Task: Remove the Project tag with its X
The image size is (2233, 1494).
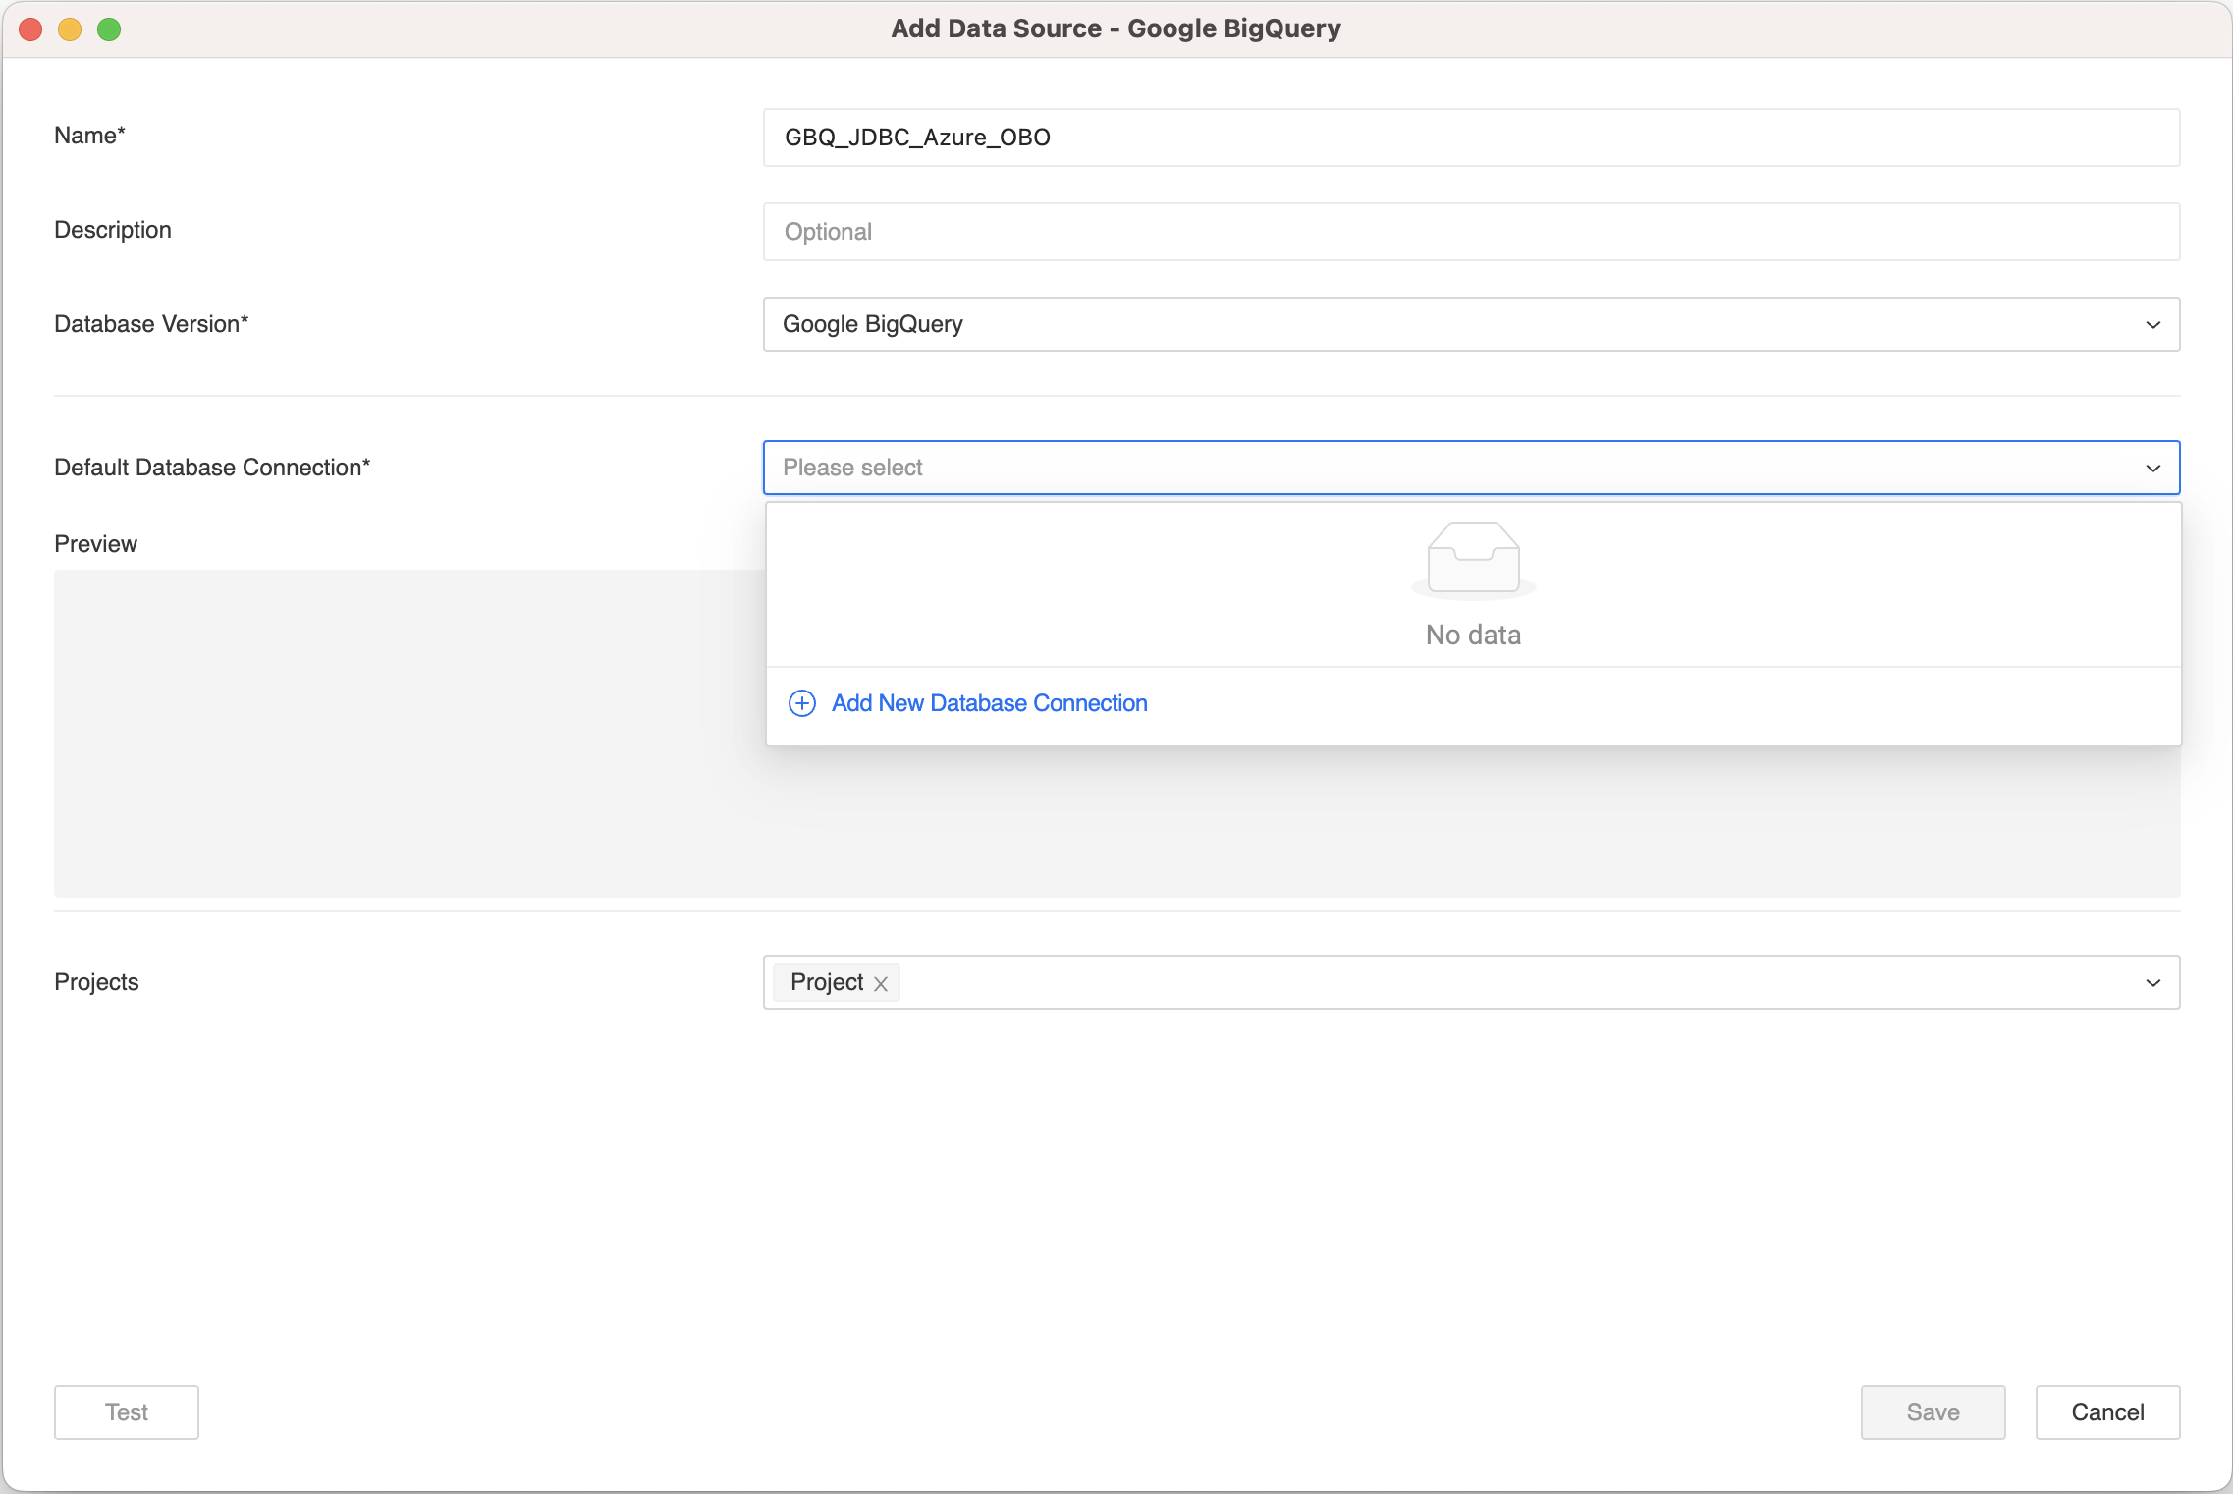Action: 881,983
